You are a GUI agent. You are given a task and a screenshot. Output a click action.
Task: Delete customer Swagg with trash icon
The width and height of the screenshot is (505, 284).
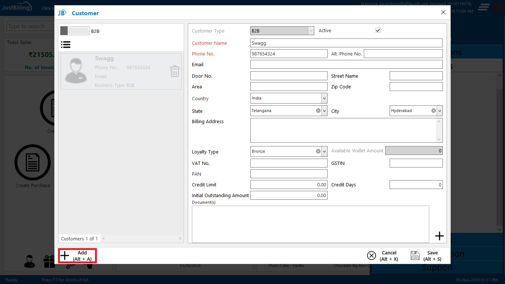tap(175, 71)
